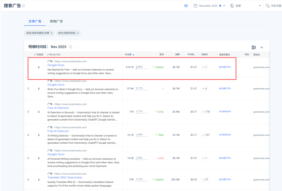Viewport: 282px width, 191px height.
Task: Open Free AI Detector ad title in row 3
Action: pos(58,108)
